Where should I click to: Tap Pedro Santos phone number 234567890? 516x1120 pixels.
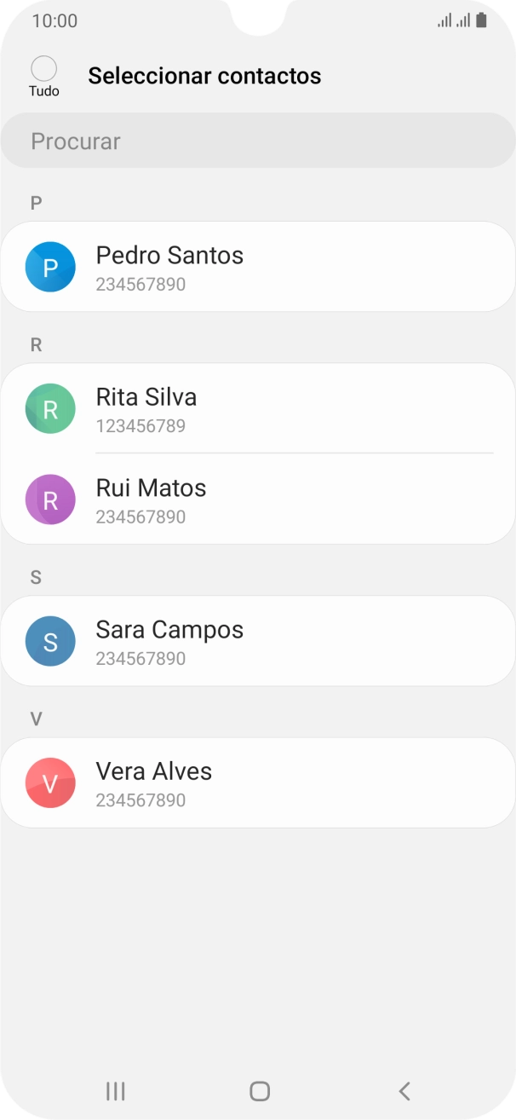(141, 284)
